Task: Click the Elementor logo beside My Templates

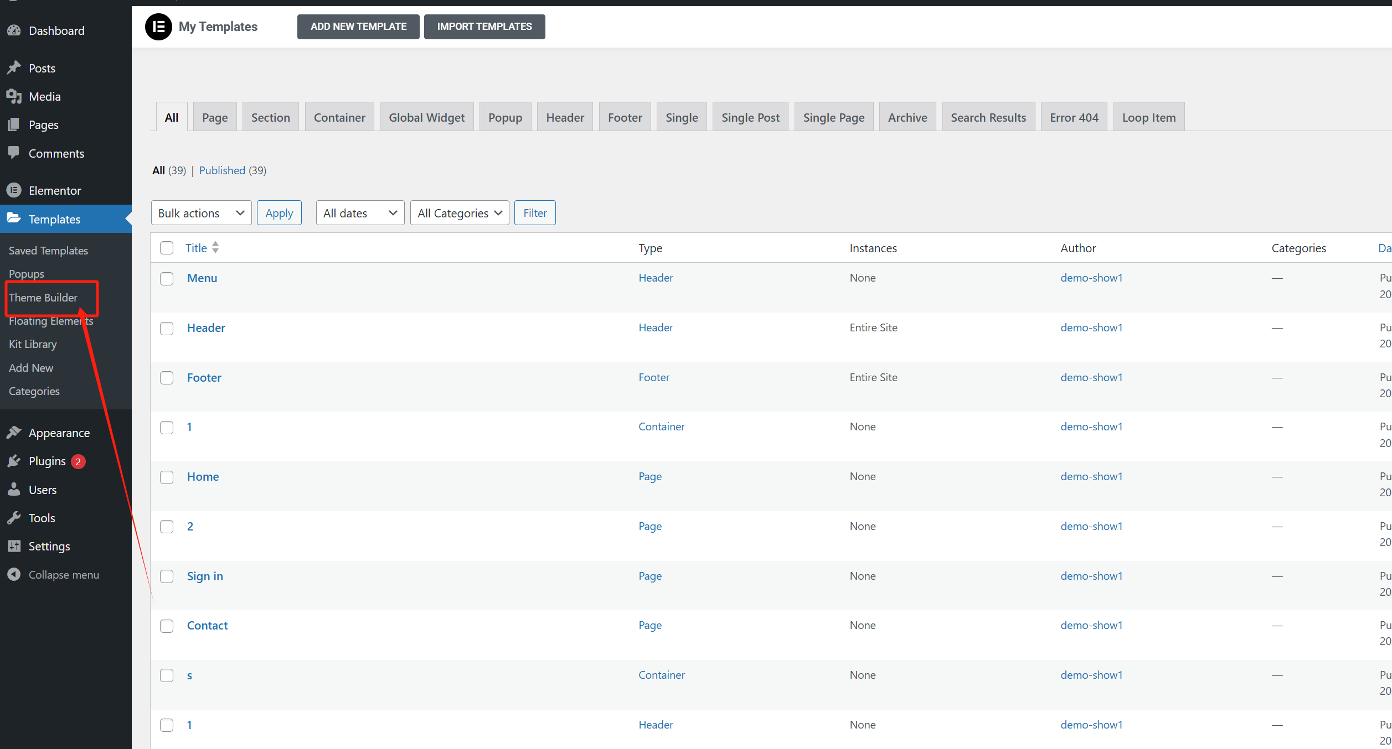Action: point(158,27)
